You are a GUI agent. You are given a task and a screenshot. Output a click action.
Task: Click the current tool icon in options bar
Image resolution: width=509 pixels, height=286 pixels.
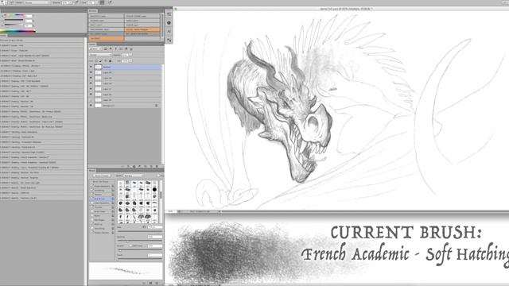(x=2, y=2)
